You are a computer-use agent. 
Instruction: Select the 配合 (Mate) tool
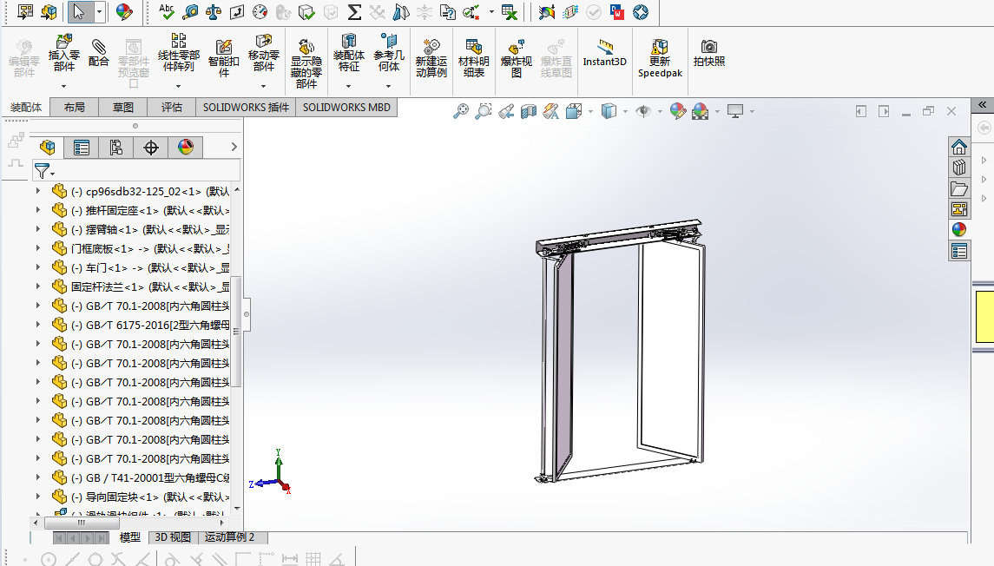click(99, 53)
